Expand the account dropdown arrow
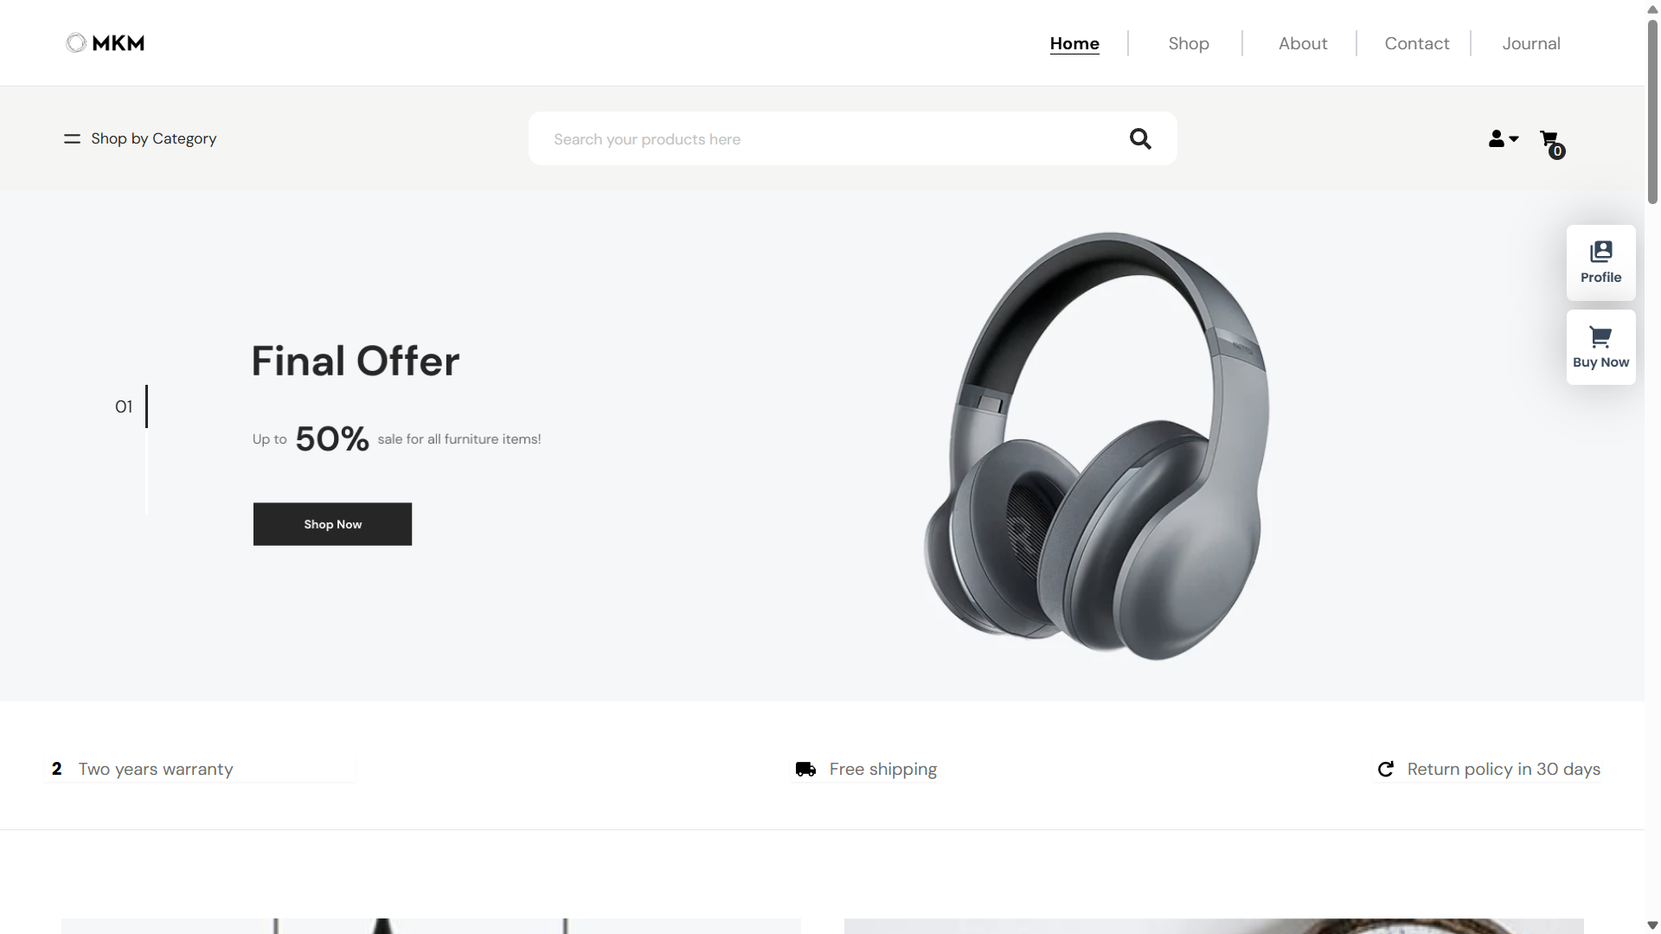 click(x=1514, y=138)
